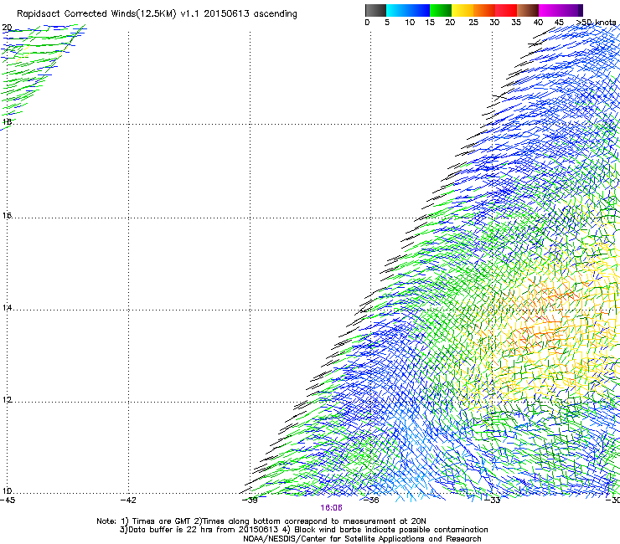Click the '30' legend scale label

(x=494, y=23)
